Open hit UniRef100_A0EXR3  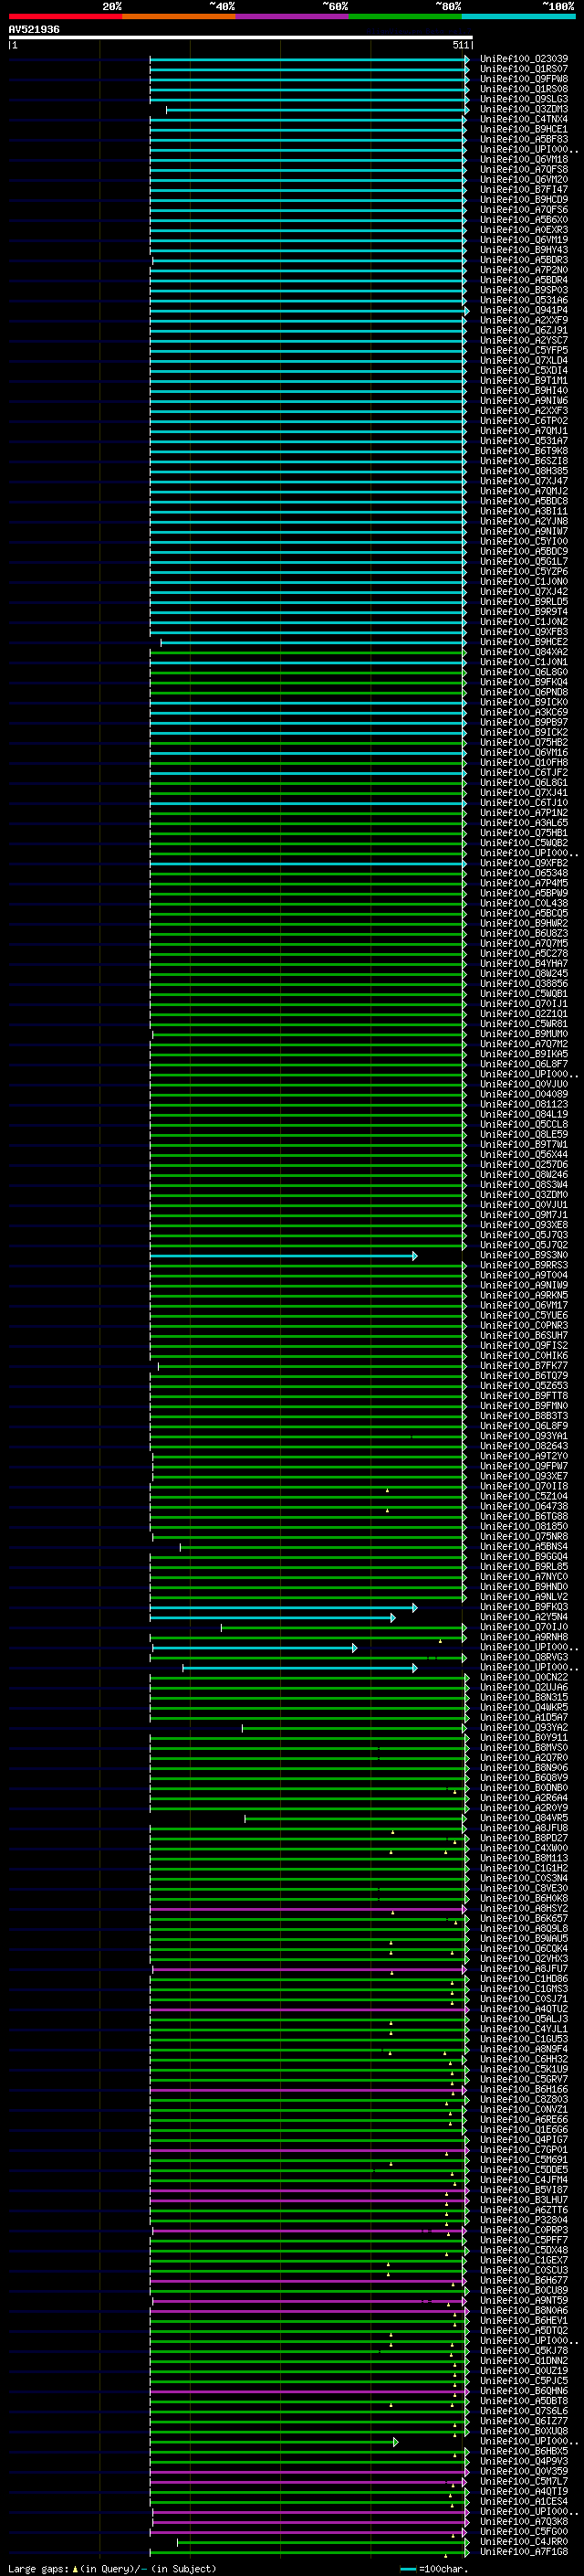coord(524,230)
